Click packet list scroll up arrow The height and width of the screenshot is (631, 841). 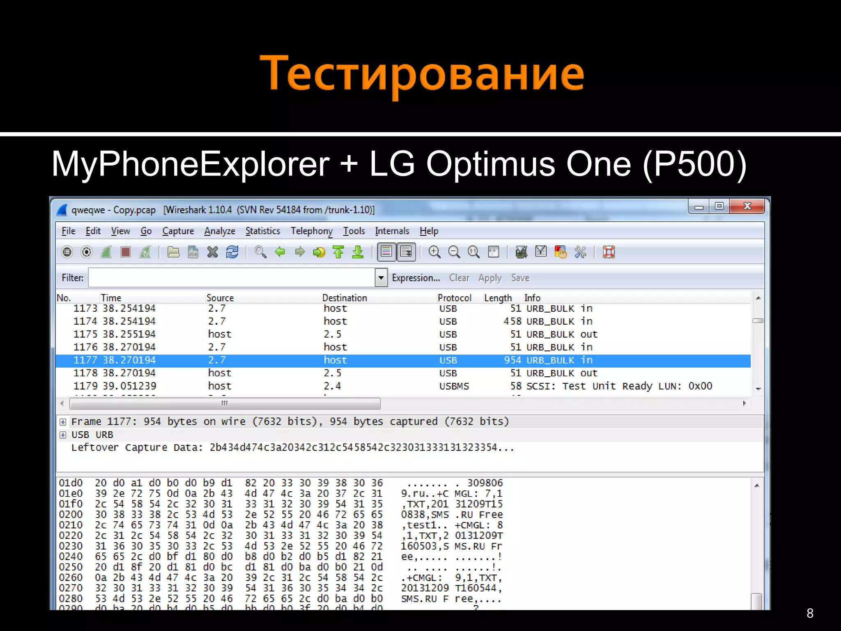758,298
